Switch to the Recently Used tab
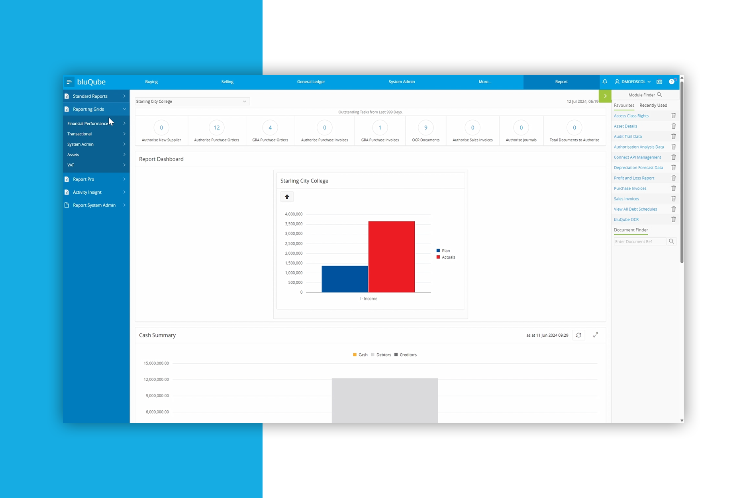 click(653, 106)
